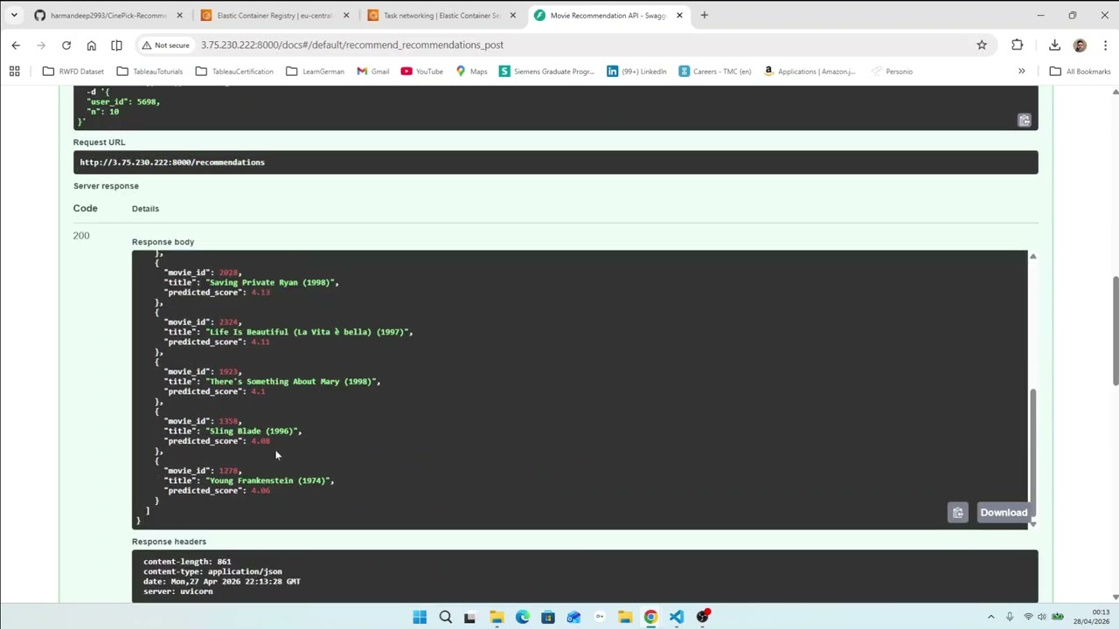
Task: Open the YouTube bookmark
Action: (x=421, y=72)
